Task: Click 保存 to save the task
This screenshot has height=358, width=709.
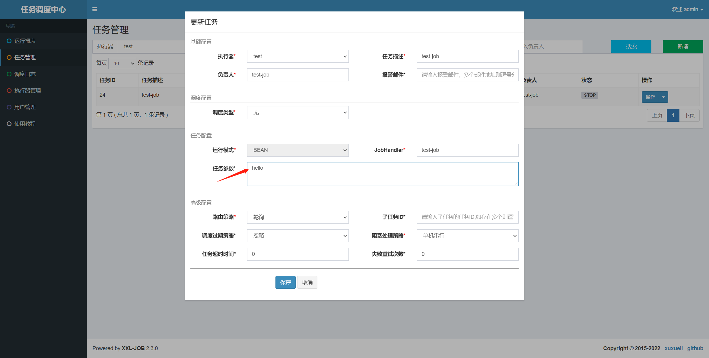Action: 285,282
